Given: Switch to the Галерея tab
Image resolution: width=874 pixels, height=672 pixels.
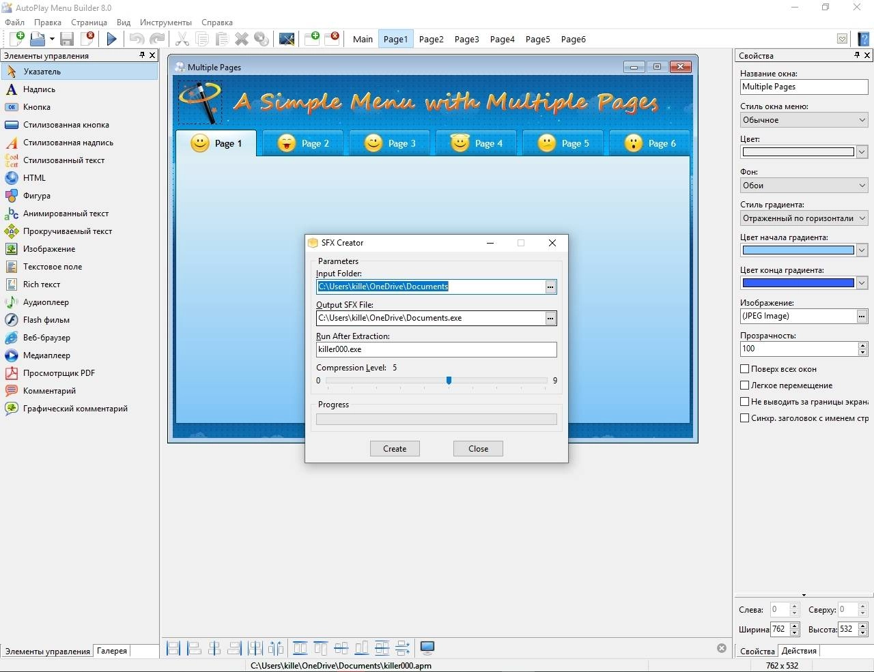Looking at the screenshot, I should point(112,651).
